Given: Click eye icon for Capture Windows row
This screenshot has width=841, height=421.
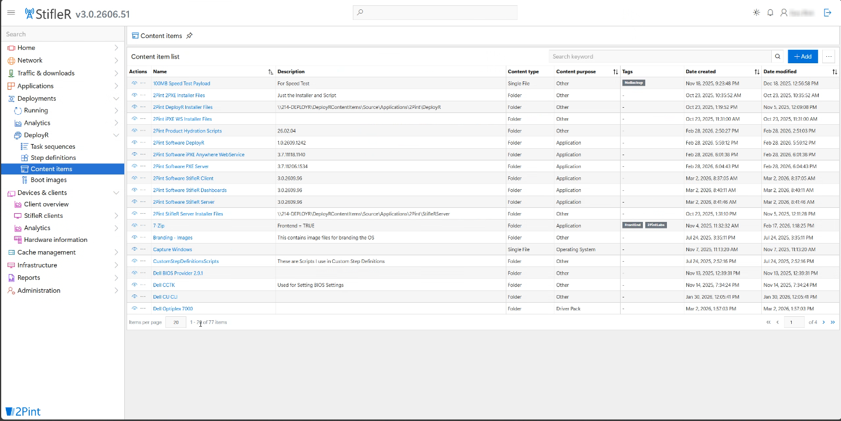Looking at the screenshot, I should click(134, 249).
